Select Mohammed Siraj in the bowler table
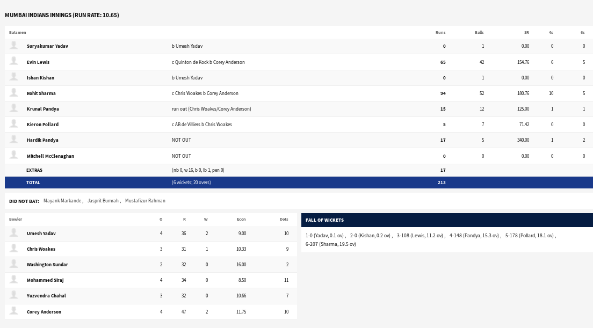This screenshot has width=593, height=328. 45,280
